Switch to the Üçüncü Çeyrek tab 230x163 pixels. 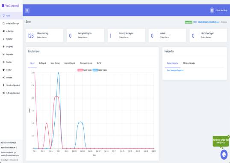click(x=70, y=63)
